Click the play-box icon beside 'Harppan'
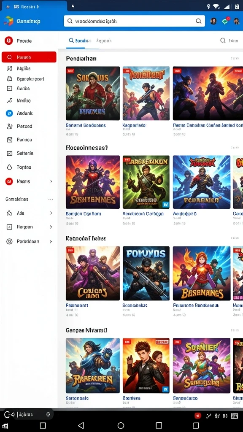This screenshot has width=243, height=432. (9, 227)
